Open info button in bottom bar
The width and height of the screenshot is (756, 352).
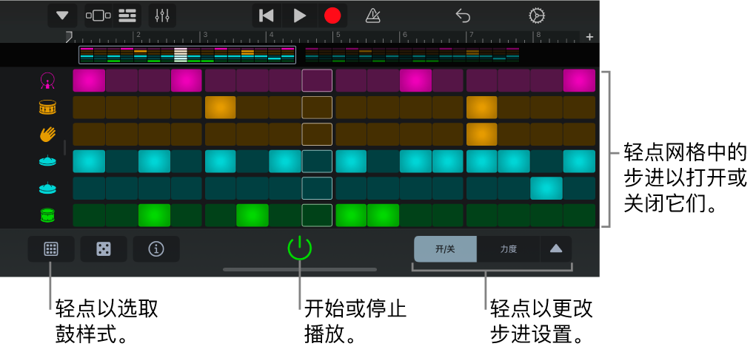click(x=156, y=249)
